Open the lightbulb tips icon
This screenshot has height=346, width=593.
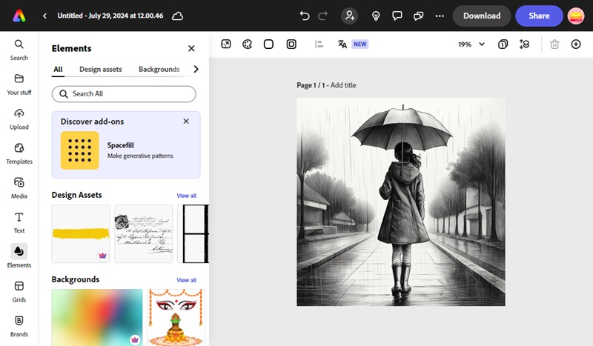376,16
